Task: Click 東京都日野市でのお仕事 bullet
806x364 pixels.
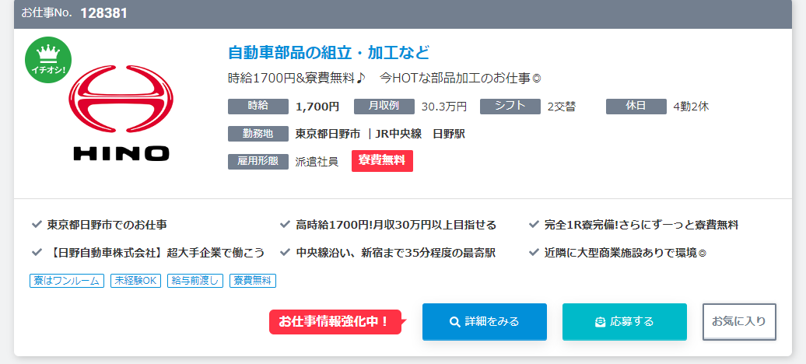Action: (x=107, y=226)
